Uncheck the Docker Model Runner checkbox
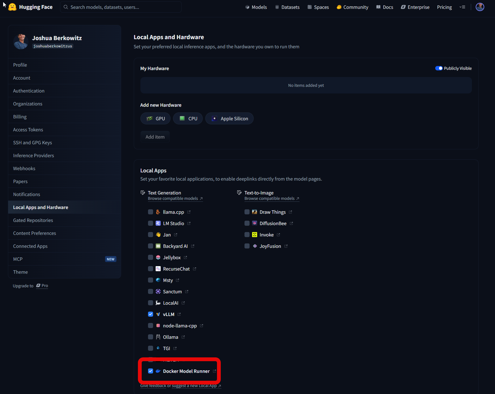Image resolution: width=495 pixels, height=394 pixels. [x=151, y=371]
